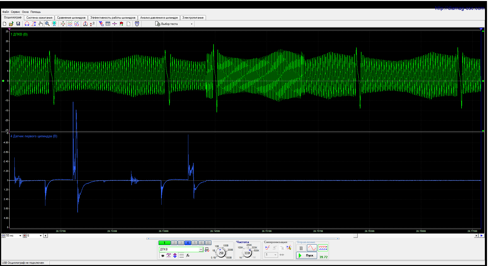The width and height of the screenshot is (488, 266).
Task: Toggle channel 1 green button
Action: pyautogui.click(x=164, y=243)
